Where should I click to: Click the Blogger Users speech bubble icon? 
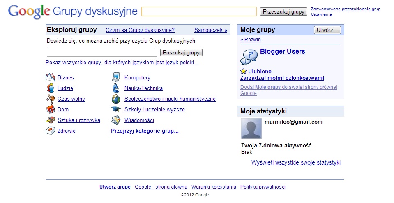tap(249, 56)
